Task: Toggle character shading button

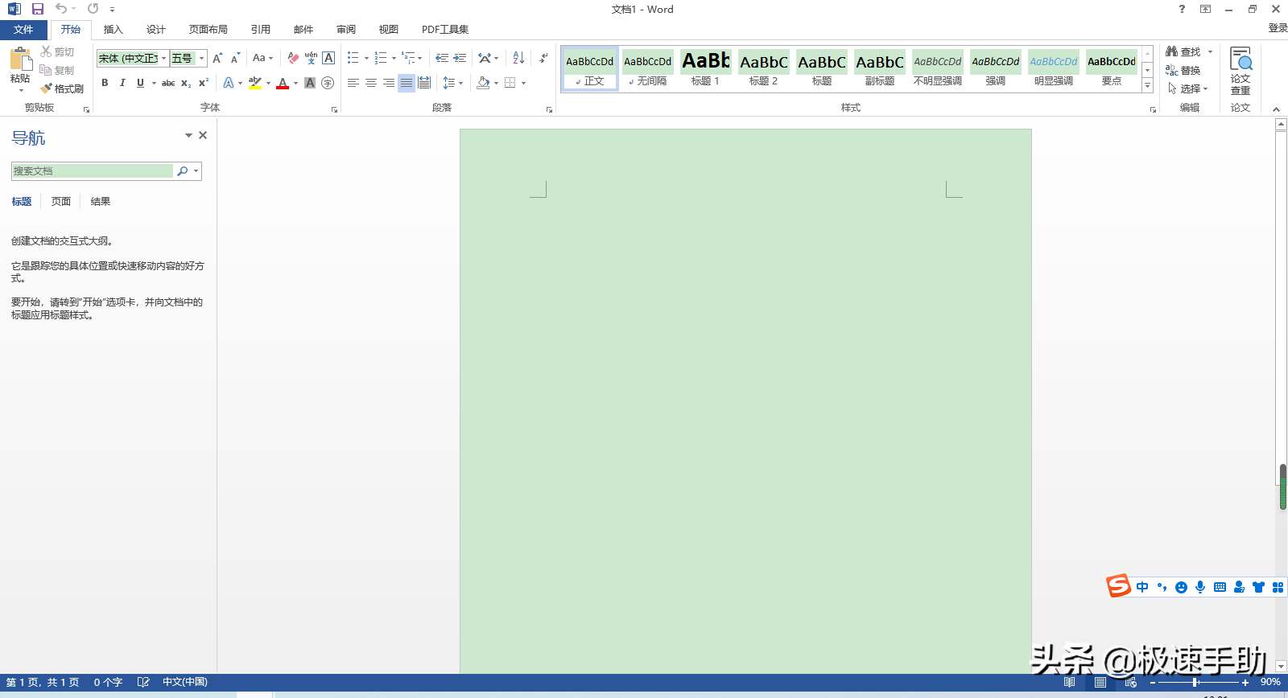Action: pyautogui.click(x=310, y=83)
